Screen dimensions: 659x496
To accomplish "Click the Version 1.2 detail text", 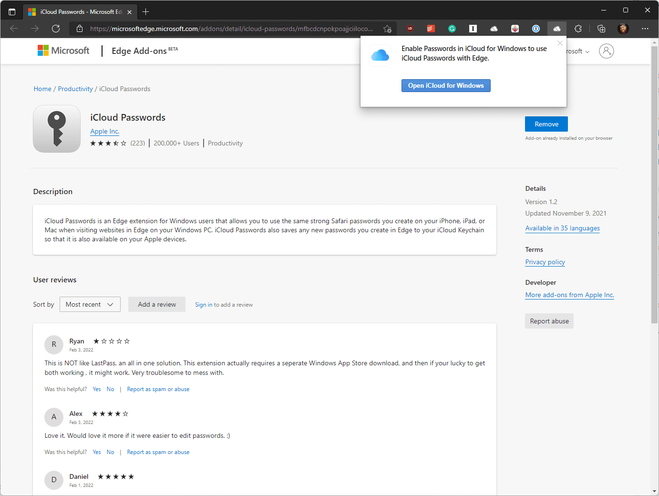I will point(541,202).
